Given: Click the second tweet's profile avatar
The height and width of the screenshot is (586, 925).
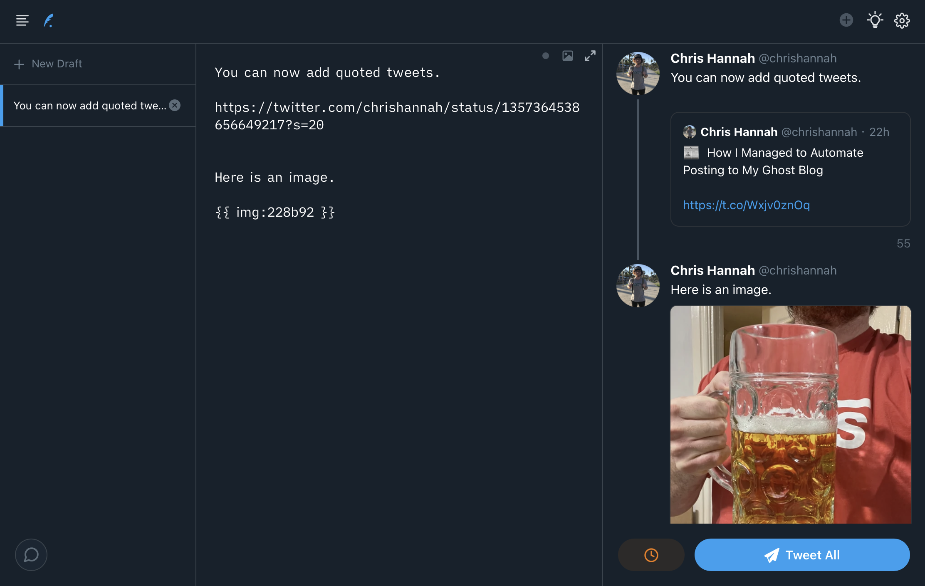Looking at the screenshot, I should (638, 286).
